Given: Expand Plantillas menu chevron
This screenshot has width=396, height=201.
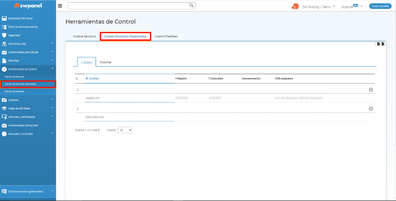Looking at the screenshot, I should (x=52, y=61).
